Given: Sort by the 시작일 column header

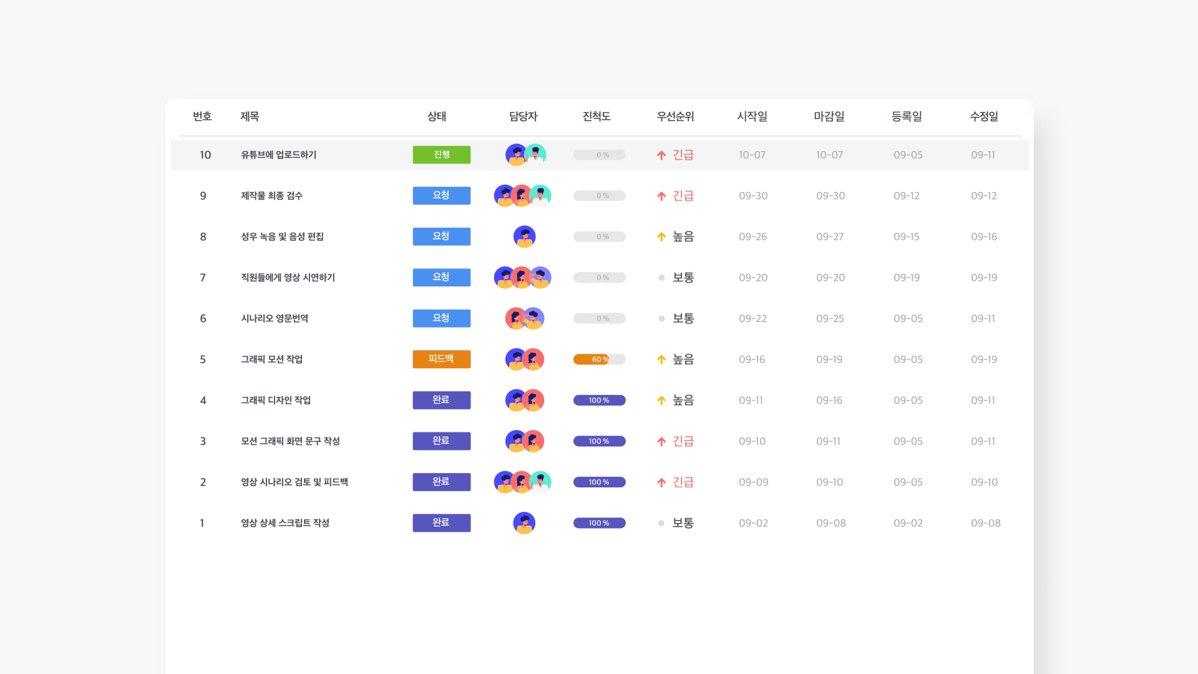Looking at the screenshot, I should pos(752,117).
